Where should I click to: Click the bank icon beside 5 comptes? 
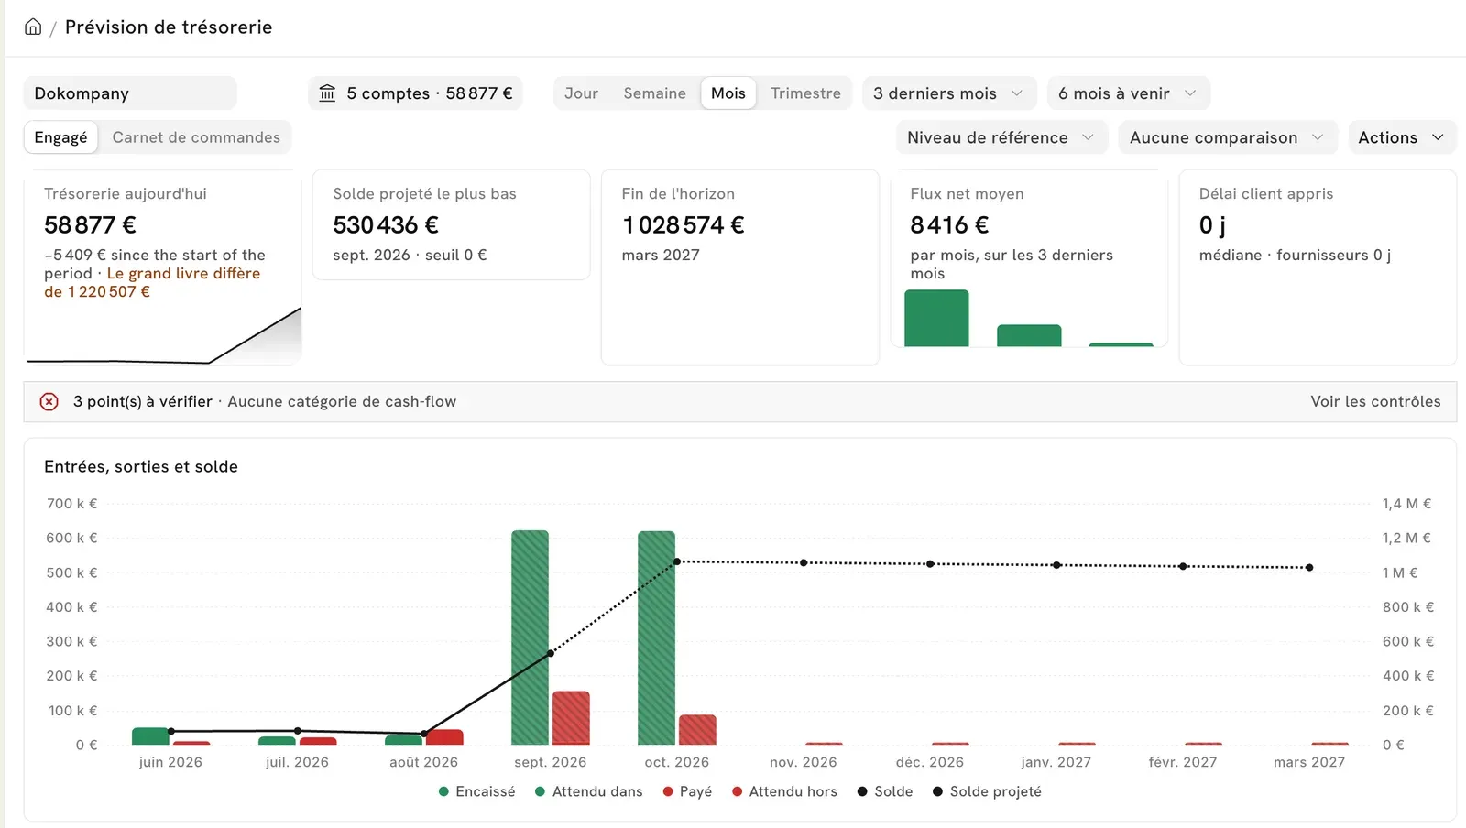[x=327, y=93]
